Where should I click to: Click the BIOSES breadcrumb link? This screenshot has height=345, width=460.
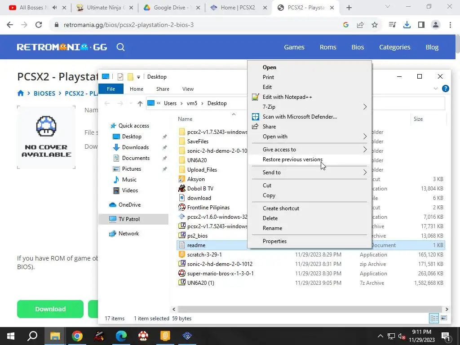tap(44, 93)
